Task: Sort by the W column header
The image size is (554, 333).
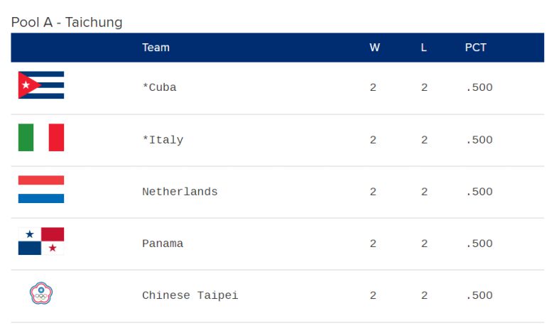Action: 374,48
